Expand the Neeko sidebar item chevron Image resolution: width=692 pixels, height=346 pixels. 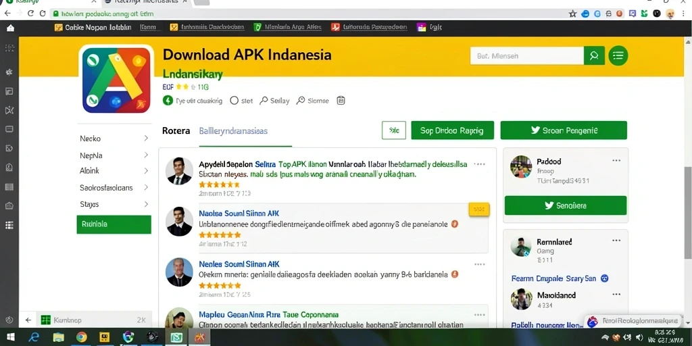click(146, 138)
